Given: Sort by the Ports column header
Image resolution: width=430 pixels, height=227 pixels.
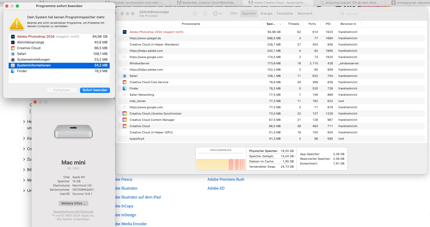Looking at the screenshot, I should tap(312, 24).
